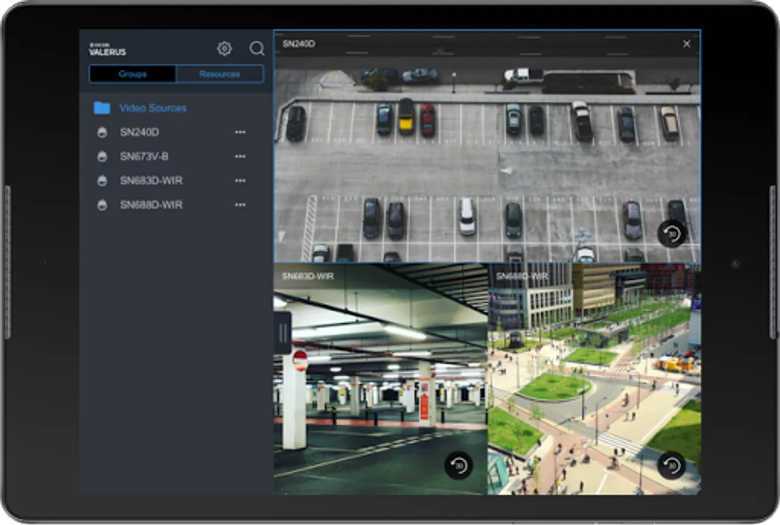Image resolution: width=780 pixels, height=525 pixels.
Task: Close the SN240D video tile
Action: coord(687,44)
